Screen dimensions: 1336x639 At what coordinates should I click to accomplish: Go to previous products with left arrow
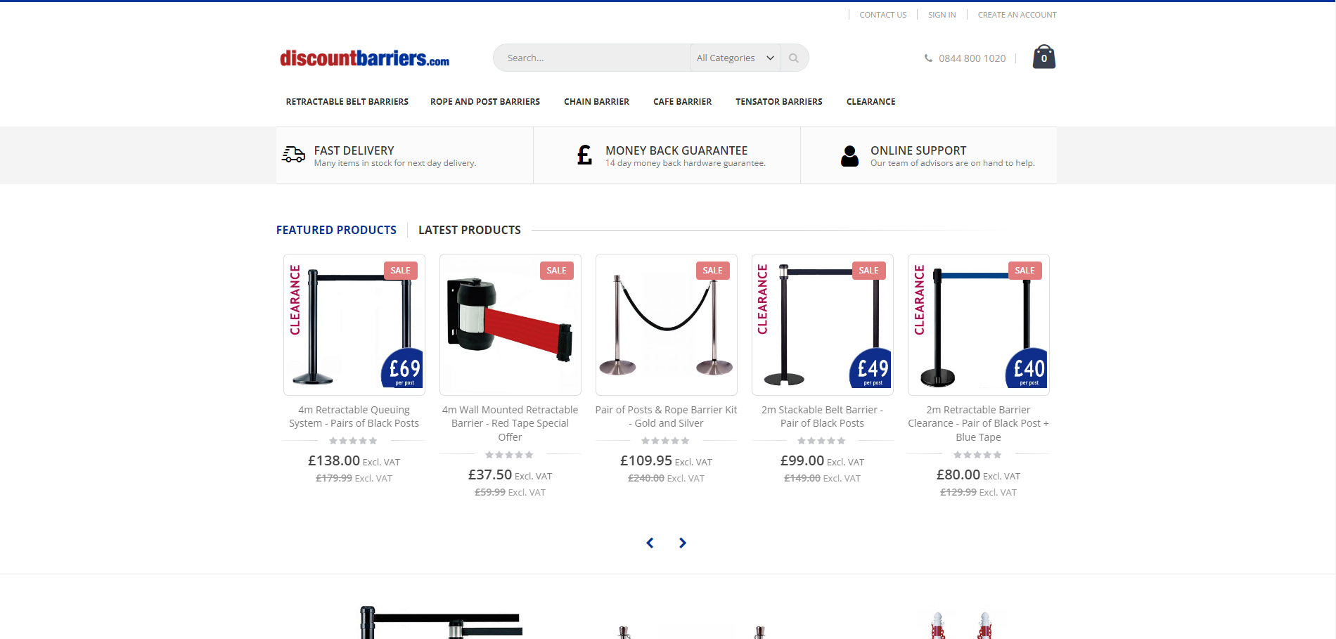[650, 543]
